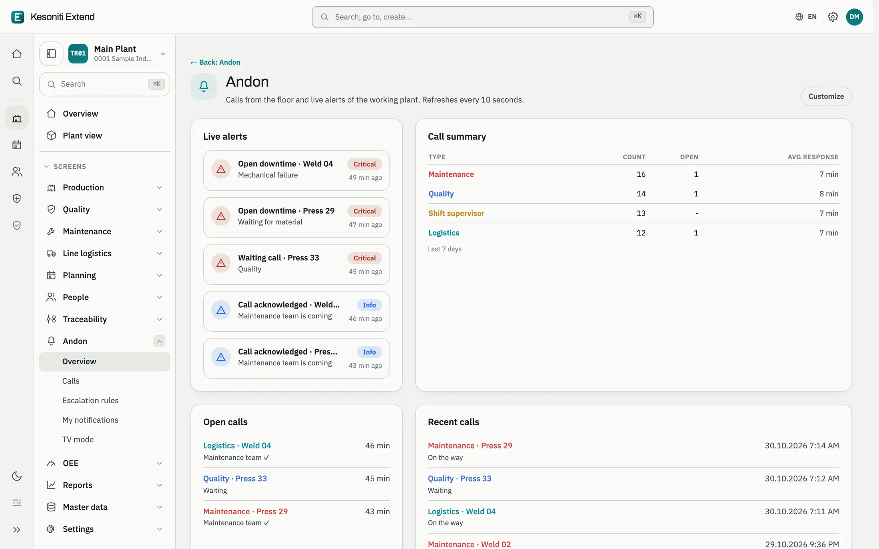Open the search icon in the left rail
Viewport: 879px width, 549px height.
point(17,81)
